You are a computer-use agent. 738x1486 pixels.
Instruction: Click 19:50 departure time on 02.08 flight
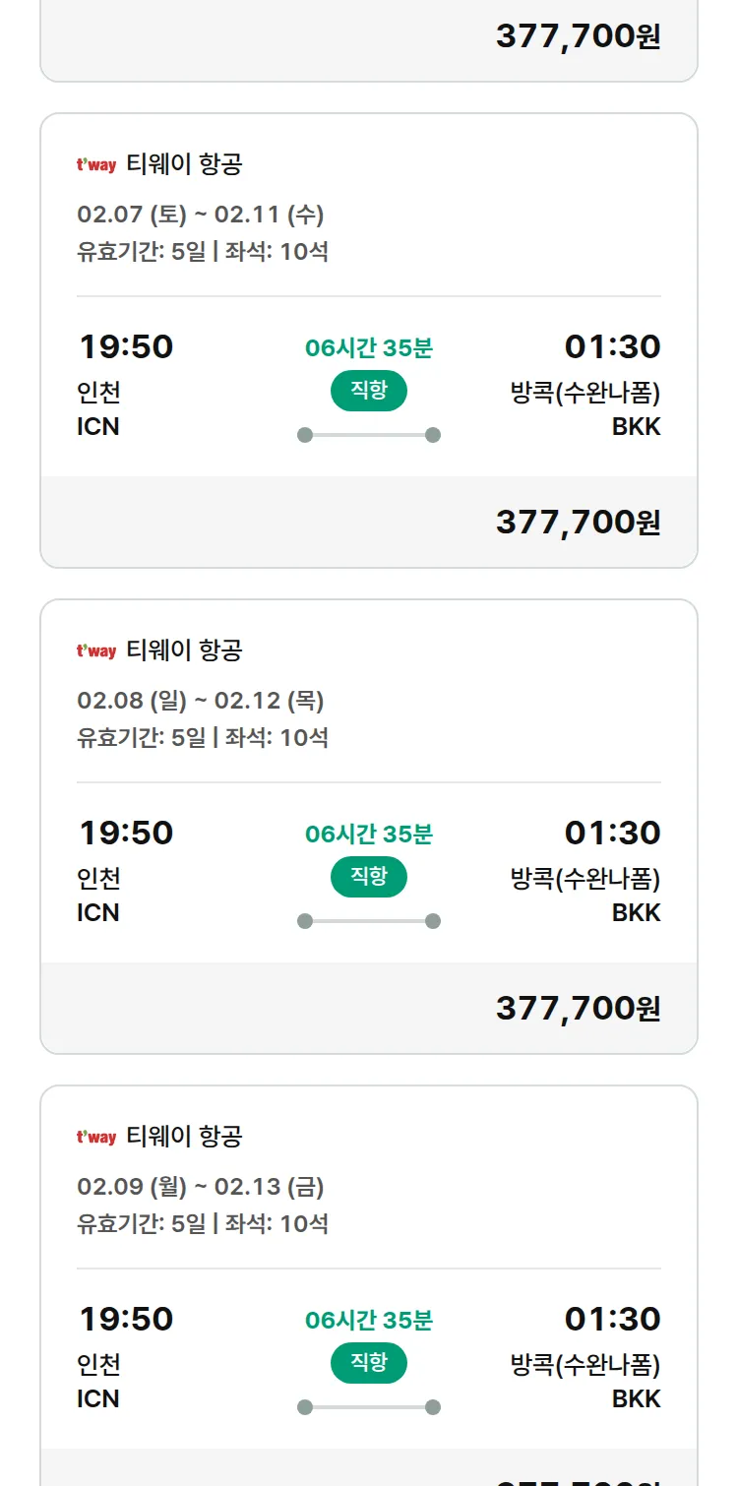pyautogui.click(x=126, y=833)
